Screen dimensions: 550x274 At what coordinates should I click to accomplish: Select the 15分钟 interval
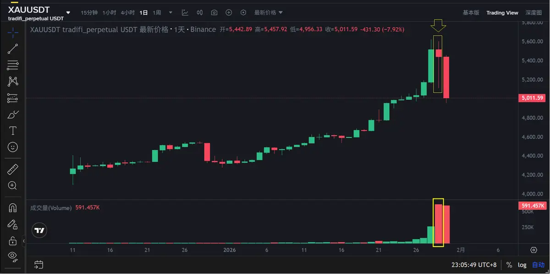[x=89, y=13]
